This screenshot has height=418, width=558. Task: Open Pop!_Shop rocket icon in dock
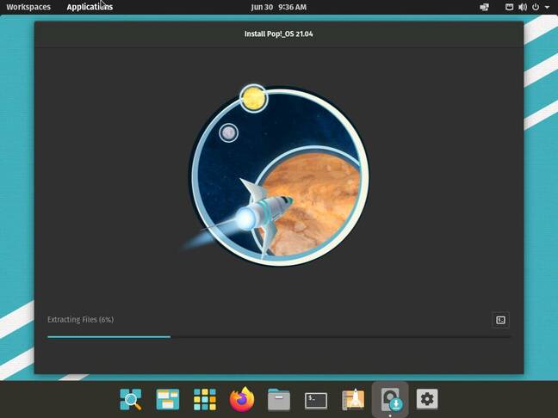coord(353,400)
